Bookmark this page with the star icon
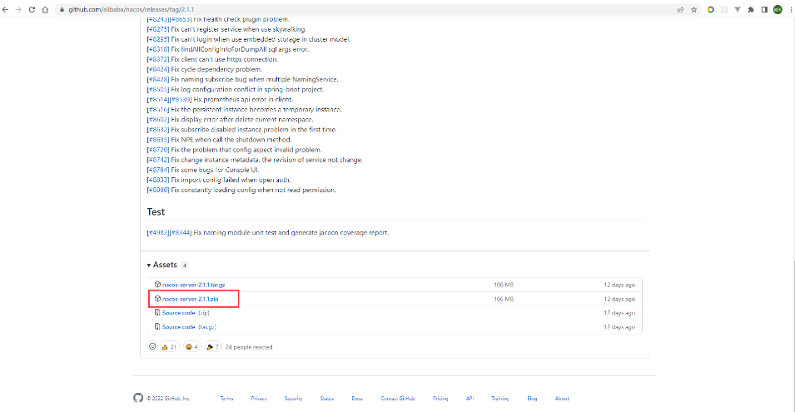 click(694, 10)
